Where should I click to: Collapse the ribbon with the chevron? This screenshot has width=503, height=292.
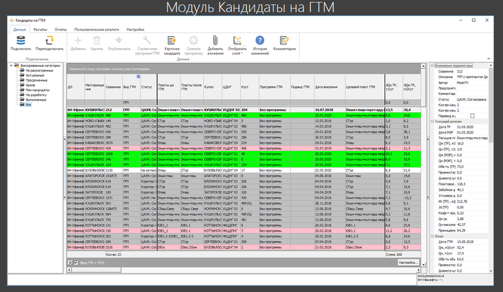(488, 59)
